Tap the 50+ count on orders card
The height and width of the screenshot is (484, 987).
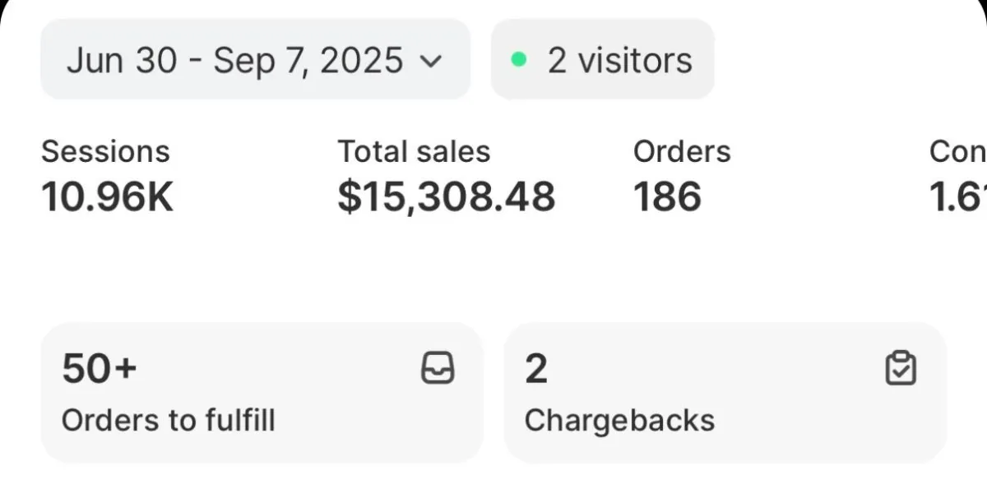(99, 368)
